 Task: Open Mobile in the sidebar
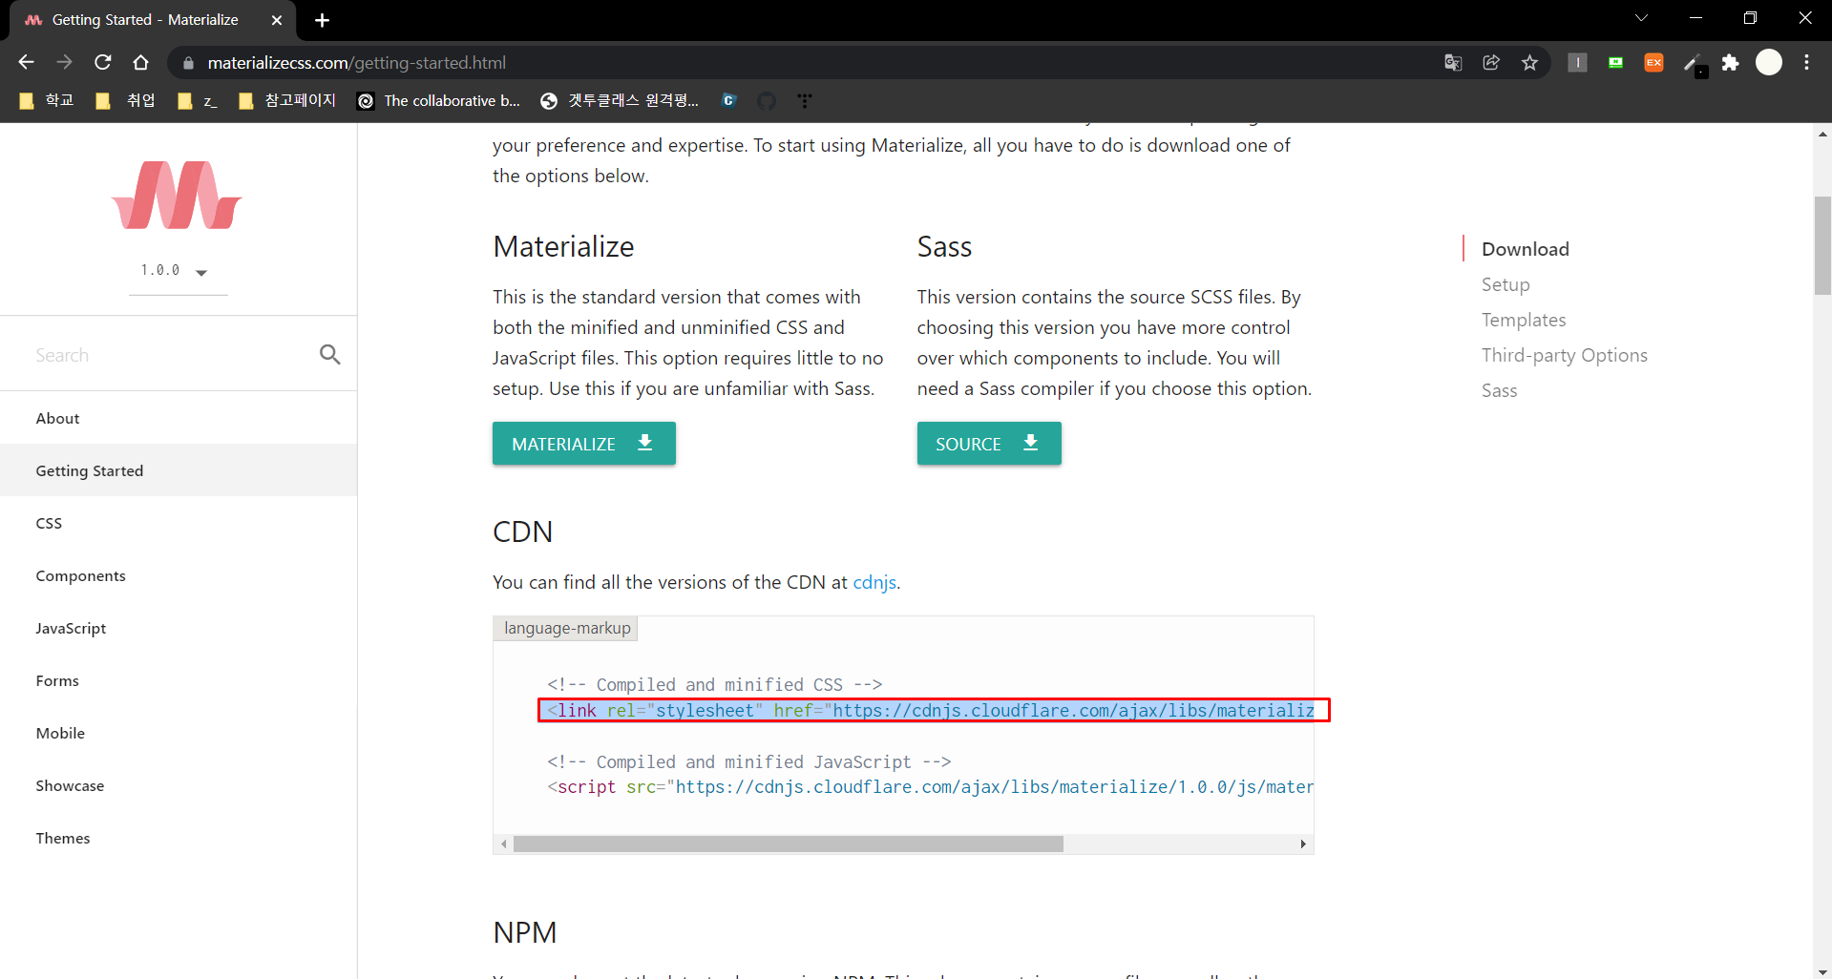click(x=179, y=733)
